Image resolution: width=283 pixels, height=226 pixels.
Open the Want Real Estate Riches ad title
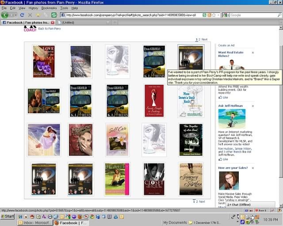231,54
